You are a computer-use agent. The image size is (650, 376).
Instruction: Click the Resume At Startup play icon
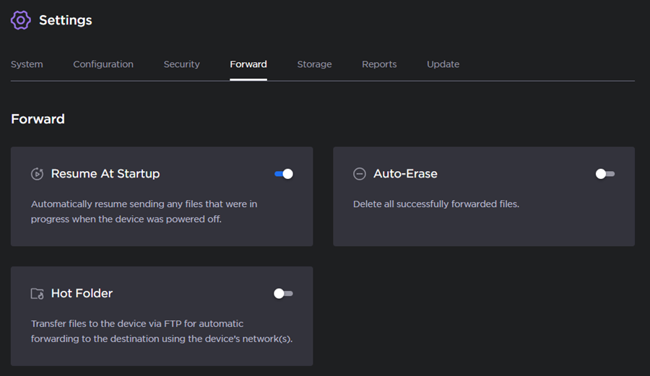pyautogui.click(x=37, y=174)
